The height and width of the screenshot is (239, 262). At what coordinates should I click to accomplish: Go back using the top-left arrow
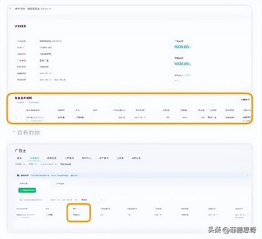click(x=10, y=9)
